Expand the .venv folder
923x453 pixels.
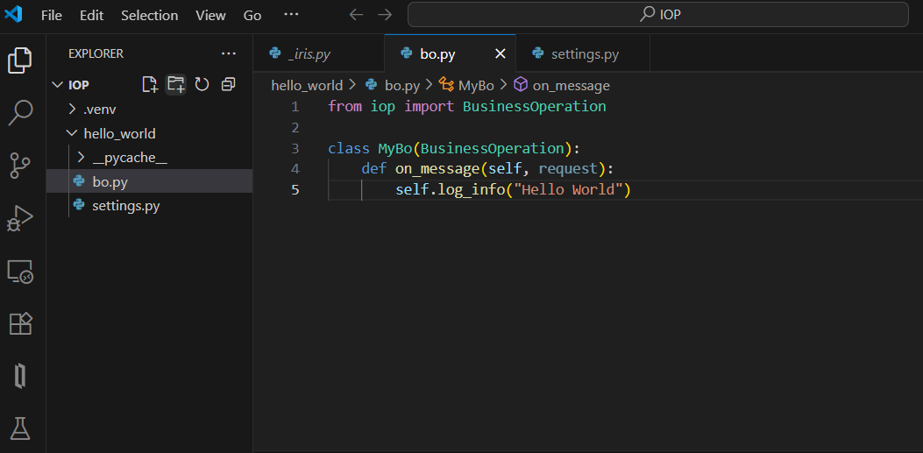click(99, 110)
